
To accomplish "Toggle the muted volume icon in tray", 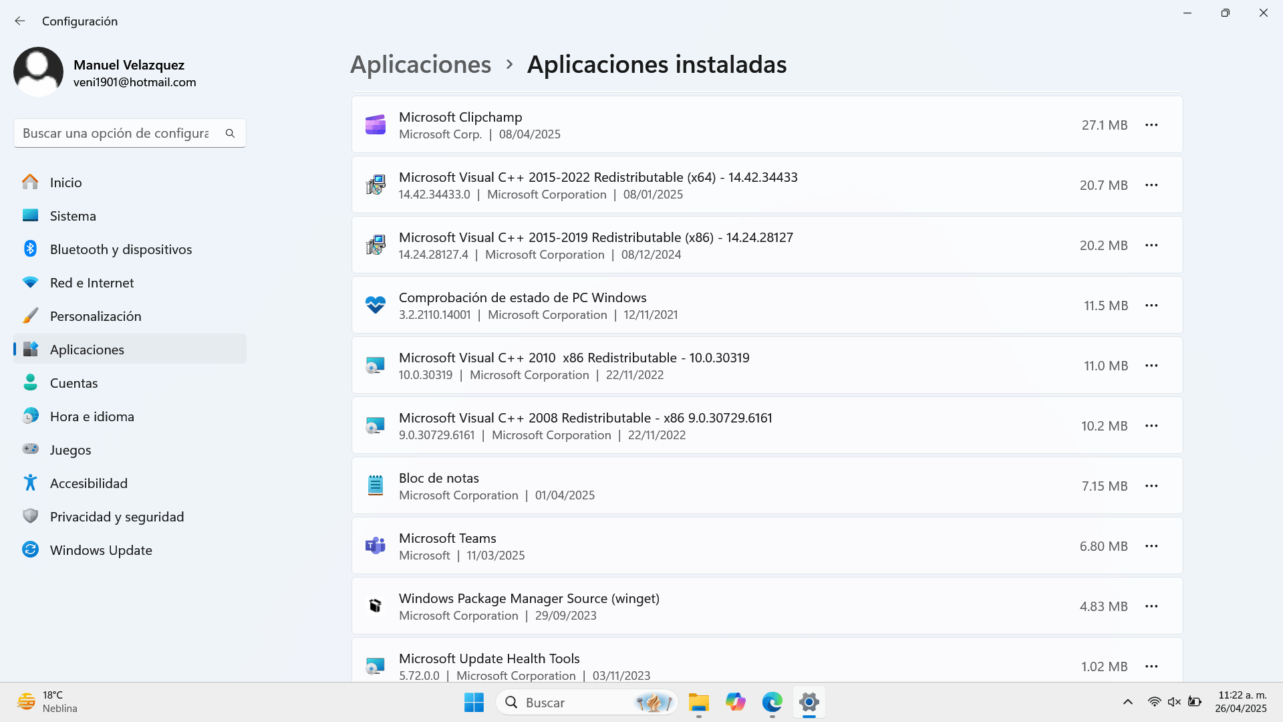I will (1174, 702).
